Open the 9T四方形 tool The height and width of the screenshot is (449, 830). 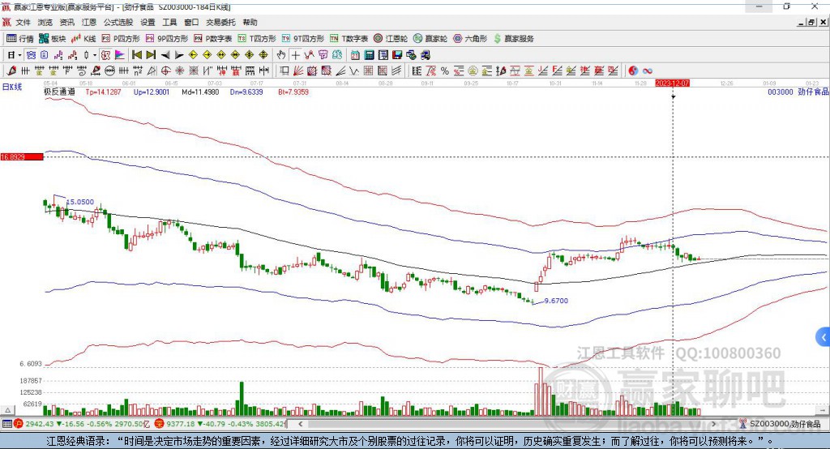tap(303, 39)
